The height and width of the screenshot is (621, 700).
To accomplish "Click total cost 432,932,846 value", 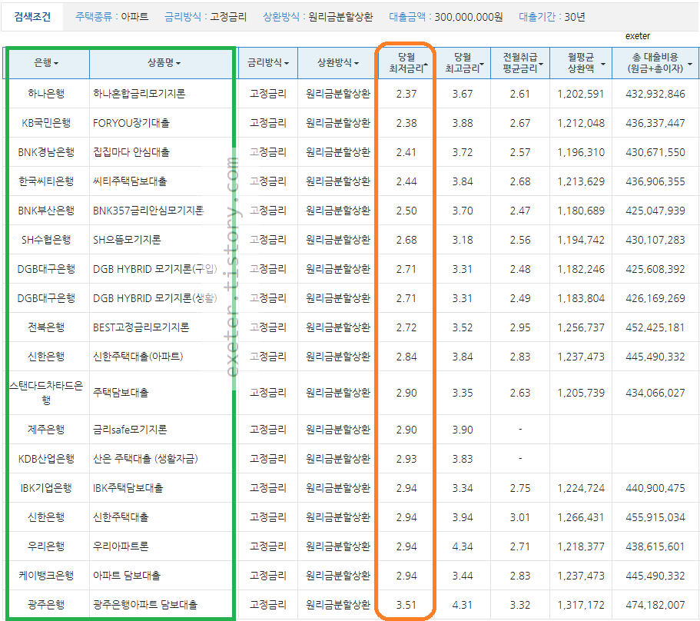I will 655,95.
